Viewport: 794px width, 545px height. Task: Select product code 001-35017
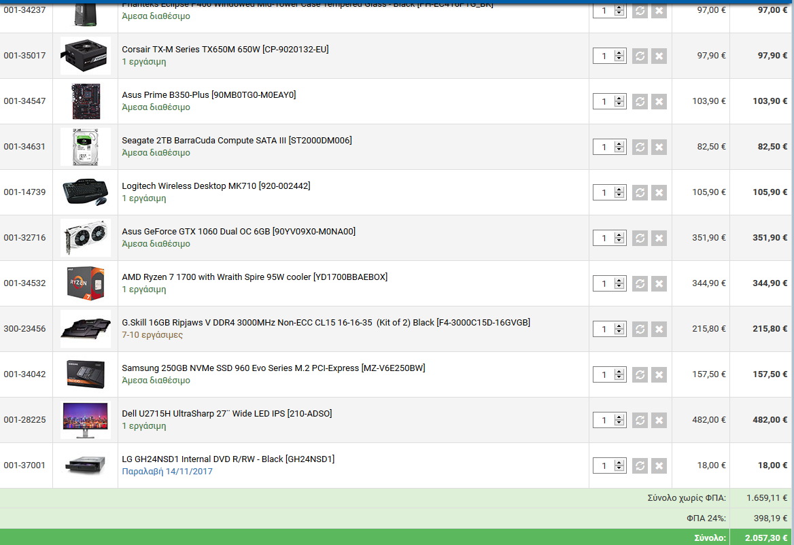[x=24, y=56]
